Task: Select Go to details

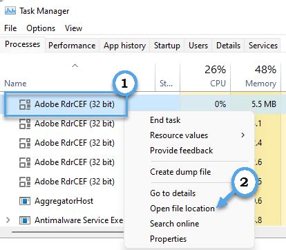Action: pos(173,193)
